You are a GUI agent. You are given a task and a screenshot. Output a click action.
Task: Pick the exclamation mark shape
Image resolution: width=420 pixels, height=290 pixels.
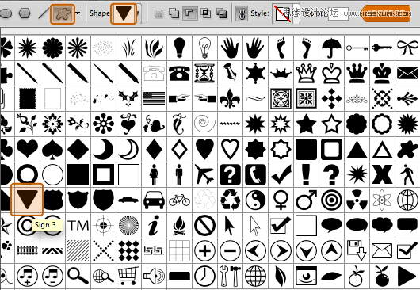[x=306, y=174]
